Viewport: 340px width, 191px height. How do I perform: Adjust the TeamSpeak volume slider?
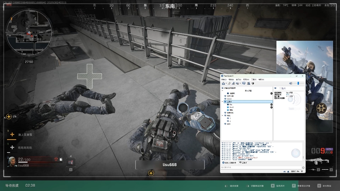coord(298,83)
